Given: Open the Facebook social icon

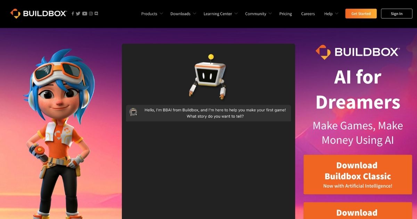Looking at the screenshot, I should click(x=73, y=14).
